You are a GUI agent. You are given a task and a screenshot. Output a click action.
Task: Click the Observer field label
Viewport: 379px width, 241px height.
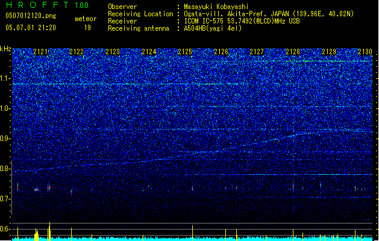pos(122,7)
